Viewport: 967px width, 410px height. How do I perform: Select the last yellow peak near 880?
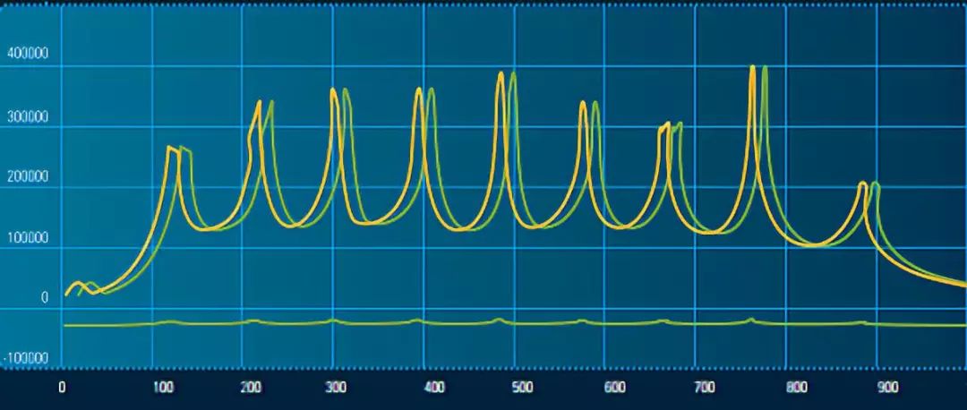tap(862, 184)
